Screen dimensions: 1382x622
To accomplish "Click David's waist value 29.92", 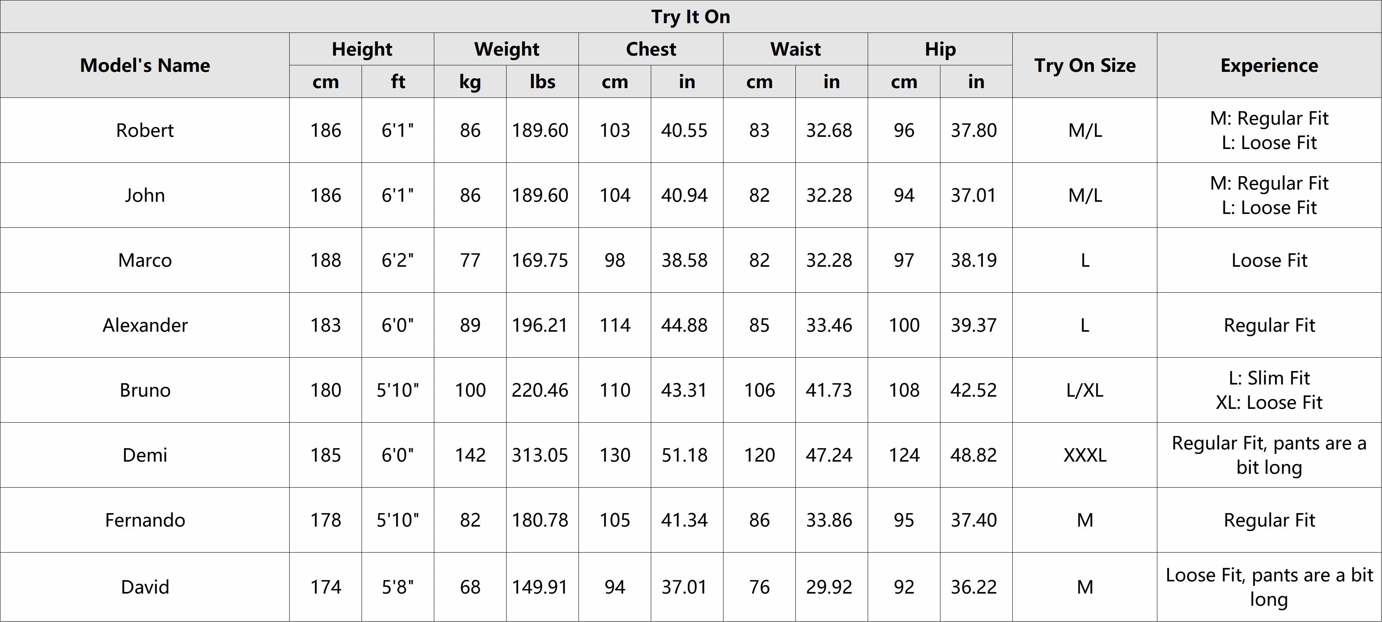I will click(x=829, y=587).
